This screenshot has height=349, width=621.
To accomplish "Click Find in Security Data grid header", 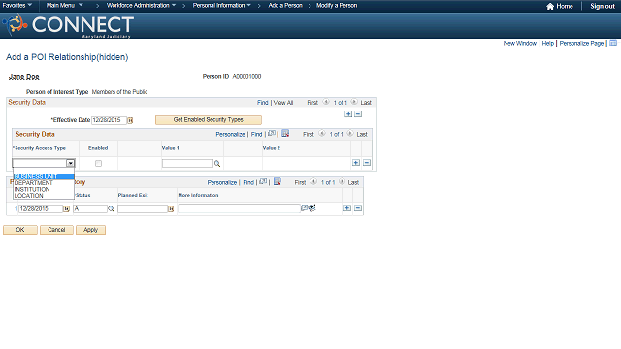I will (256, 134).
